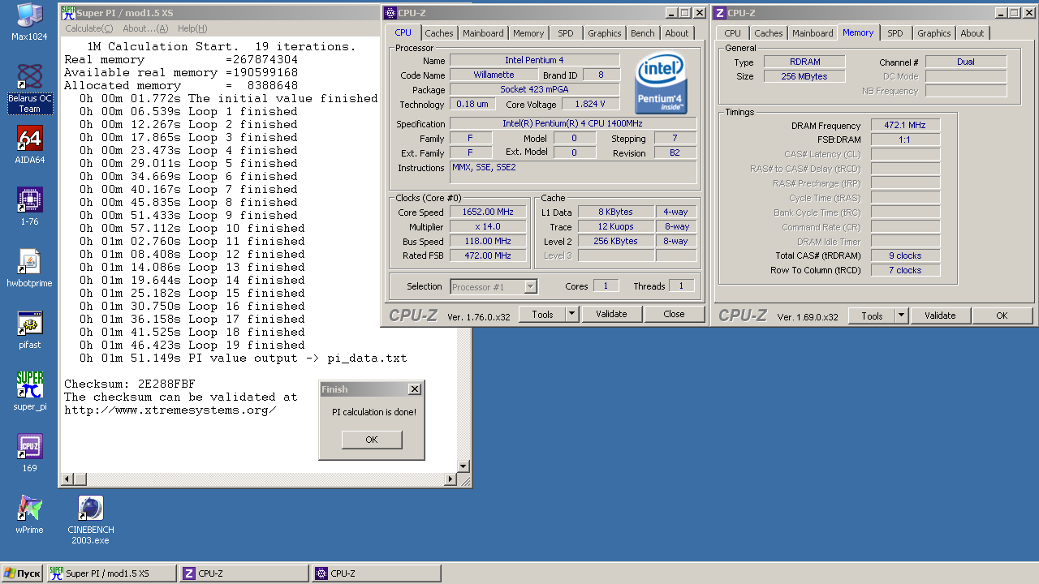This screenshot has width=1039, height=584.
Task: Click left CPU-Z window title icon
Action: 390,13
